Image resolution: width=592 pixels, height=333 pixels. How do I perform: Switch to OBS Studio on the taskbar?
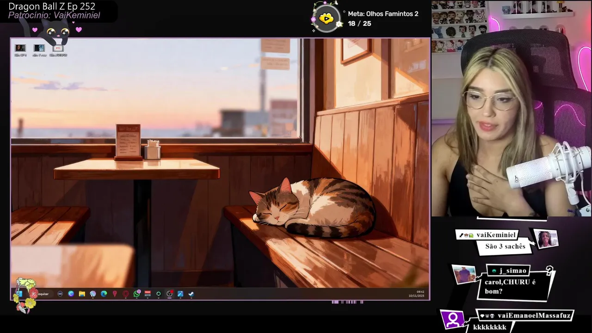(x=170, y=294)
